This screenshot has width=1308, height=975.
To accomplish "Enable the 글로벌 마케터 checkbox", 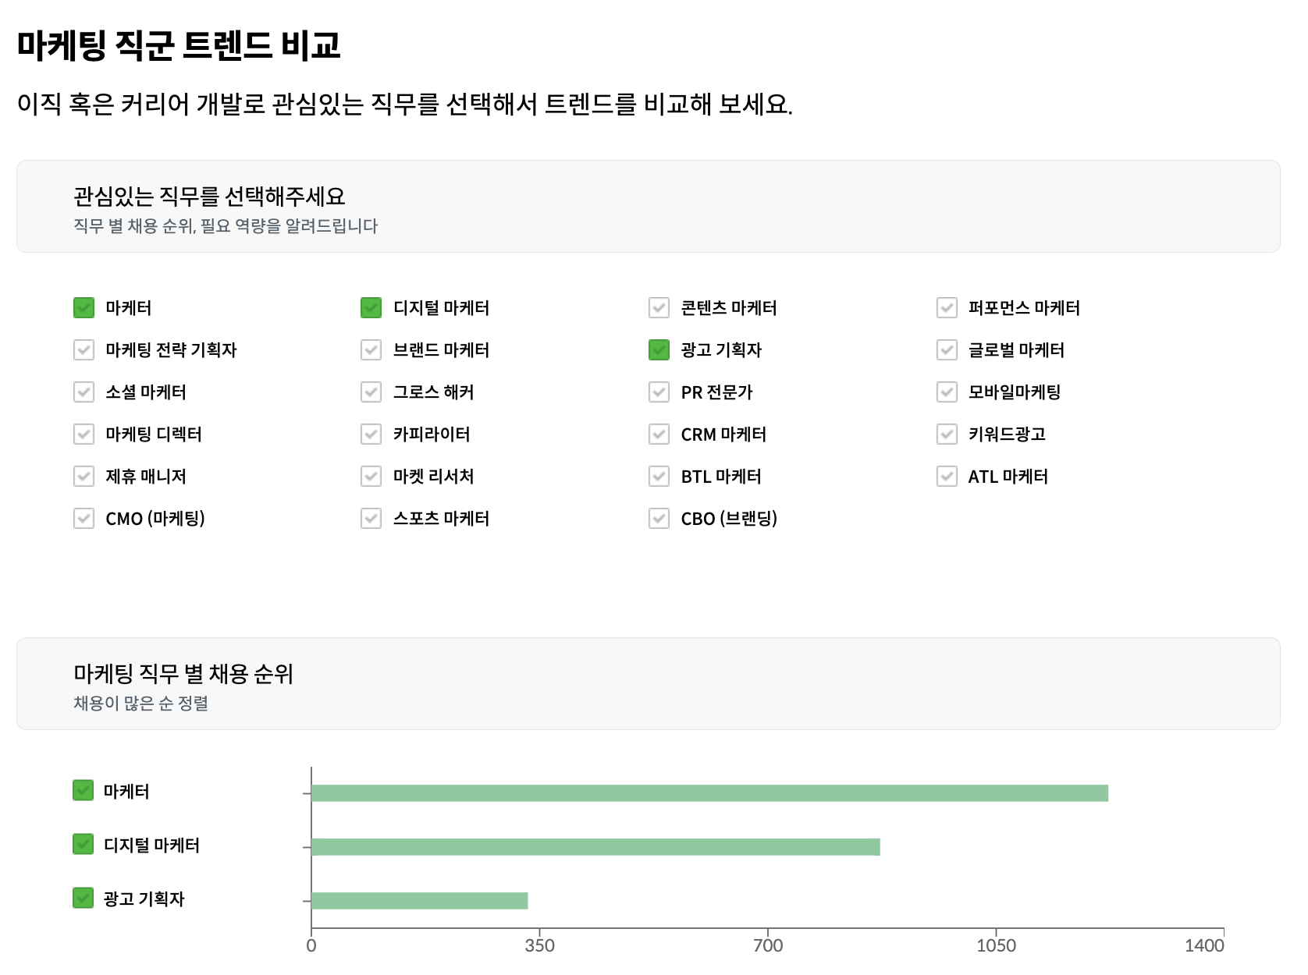I will pyautogui.click(x=947, y=350).
